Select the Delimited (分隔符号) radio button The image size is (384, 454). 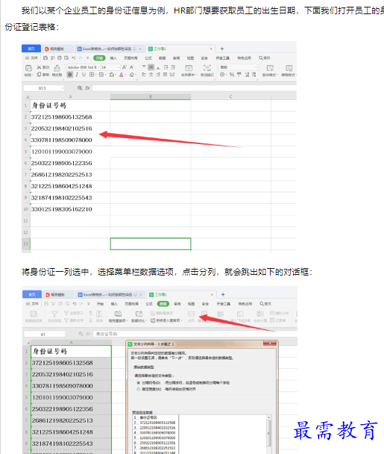click(x=138, y=383)
